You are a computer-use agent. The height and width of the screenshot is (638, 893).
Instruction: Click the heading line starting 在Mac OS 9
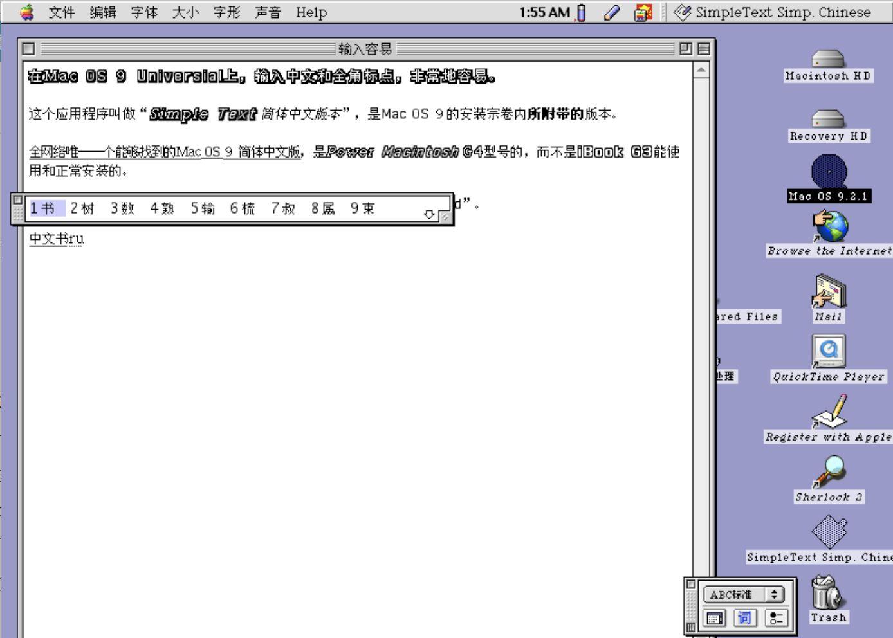(262, 77)
